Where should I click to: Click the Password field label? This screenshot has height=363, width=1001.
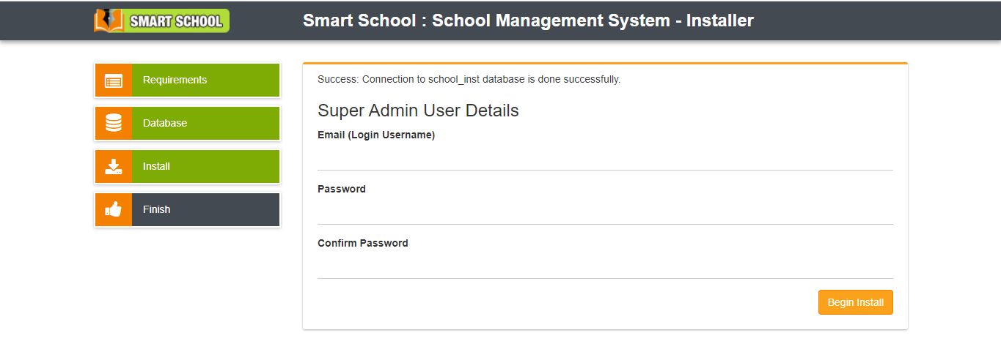342,190
